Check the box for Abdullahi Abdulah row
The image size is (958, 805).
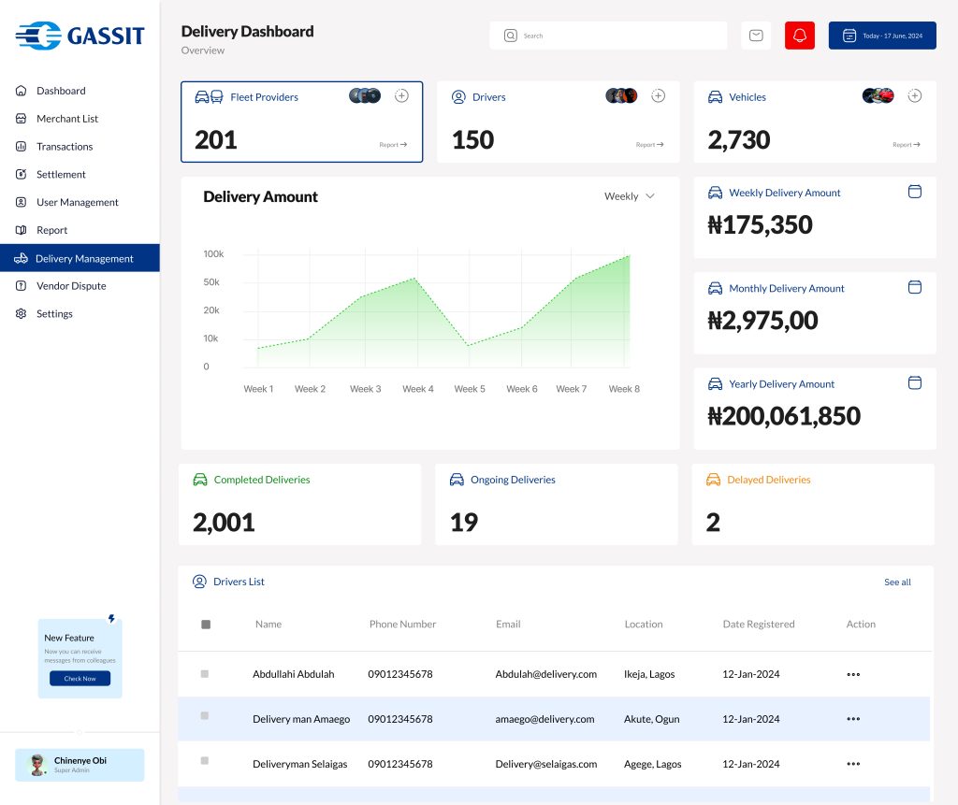point(205,673)
